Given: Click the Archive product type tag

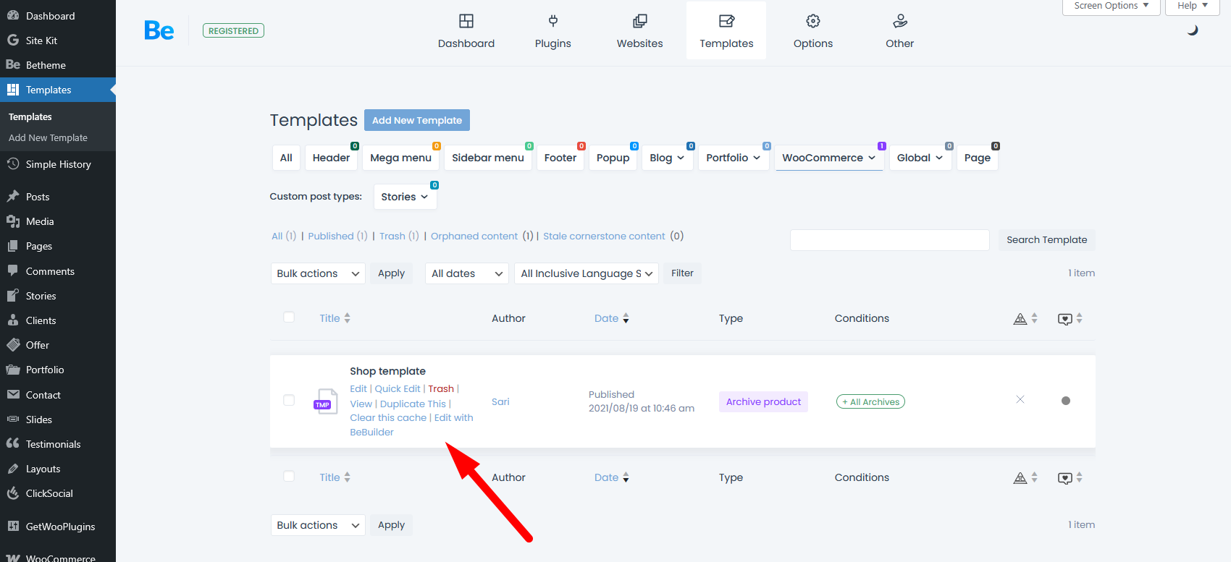Looking at the screenshot, I should [763, 402].
